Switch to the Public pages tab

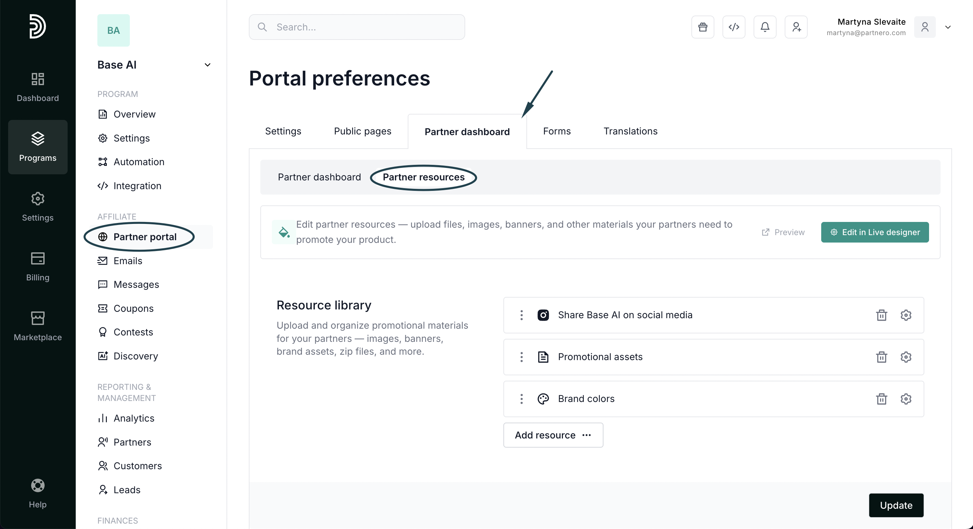coord(362,131)
